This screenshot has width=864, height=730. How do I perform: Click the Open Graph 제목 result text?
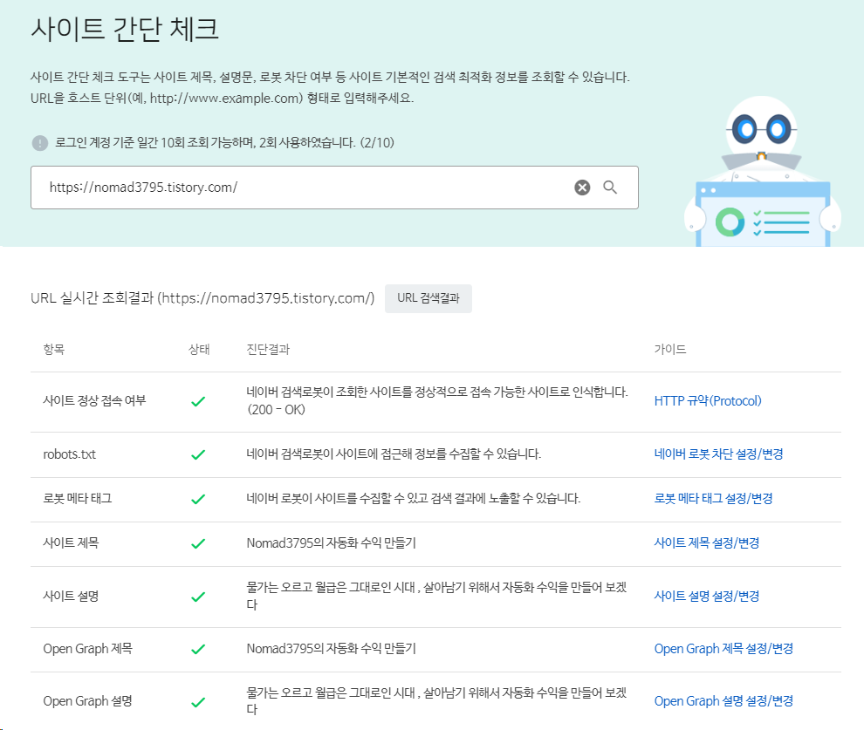[x=331, y=649]
